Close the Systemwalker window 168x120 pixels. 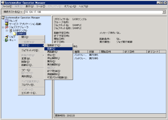point(165,3)
